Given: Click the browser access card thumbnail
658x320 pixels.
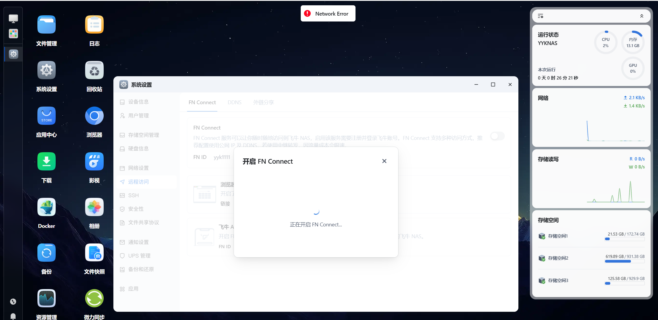Looking at the screenshot, I should point(204,194).
